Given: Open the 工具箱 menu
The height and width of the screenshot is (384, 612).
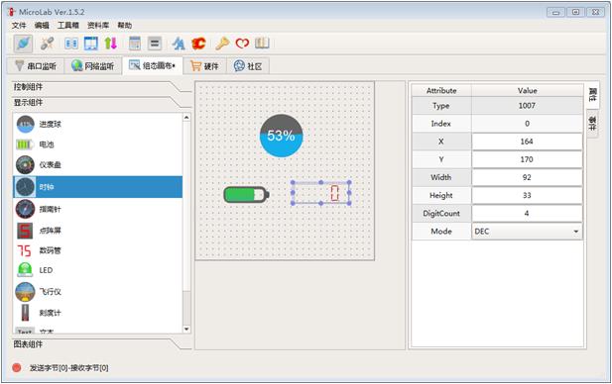Looking at the screenshot, I should [67, 26].
